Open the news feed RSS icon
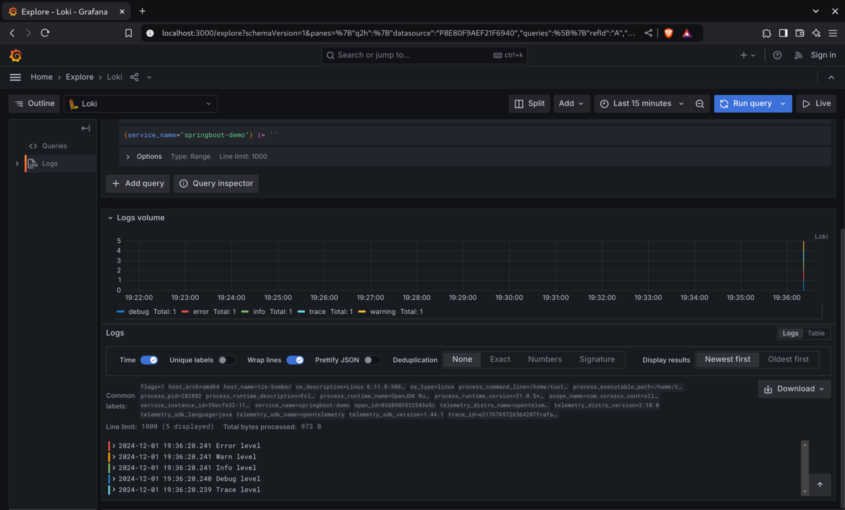This screenshot has width=845, height=510. 798,55
